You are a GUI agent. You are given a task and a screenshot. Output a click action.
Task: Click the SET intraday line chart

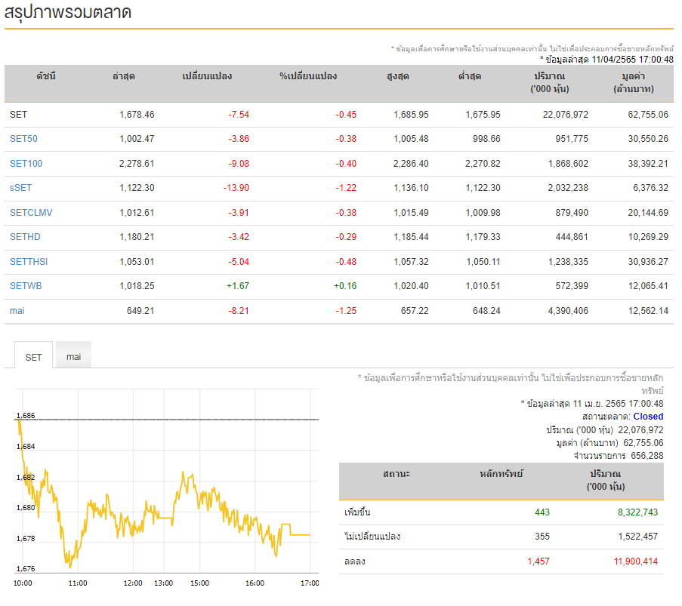click(167, 481)
